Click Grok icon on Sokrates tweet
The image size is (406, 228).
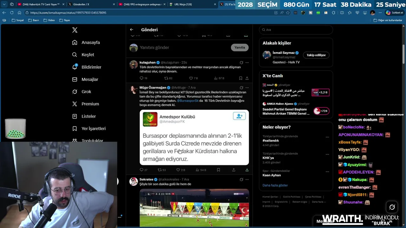(x=241, y=180)
